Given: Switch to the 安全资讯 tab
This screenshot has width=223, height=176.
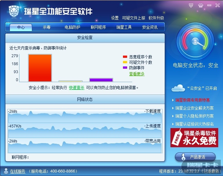Looking at the screenshot, I should point(150,27).
